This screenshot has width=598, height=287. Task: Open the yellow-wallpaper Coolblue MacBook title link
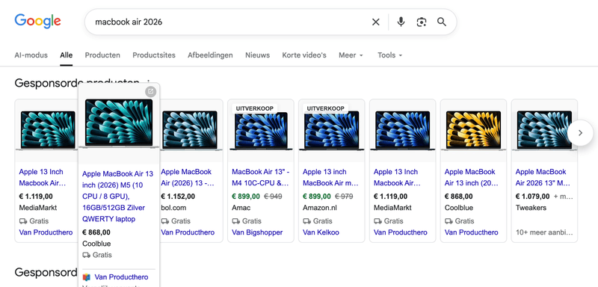click(472, 177)
